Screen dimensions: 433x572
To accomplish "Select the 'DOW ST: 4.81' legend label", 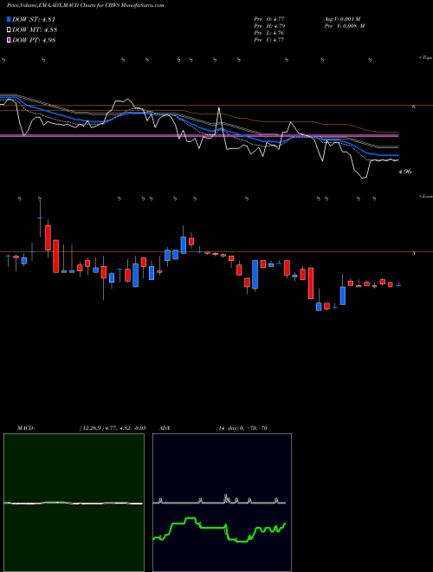I will 34,19.
